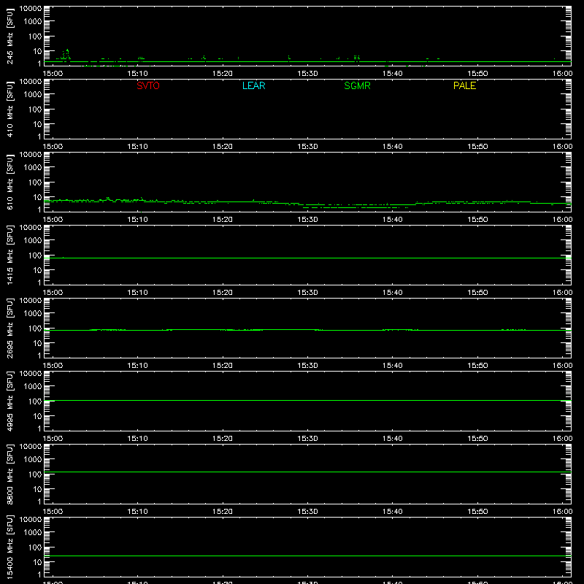
Task: Click the 10 tick label on 15400 MHz panel
Action: tap(37, 562)
